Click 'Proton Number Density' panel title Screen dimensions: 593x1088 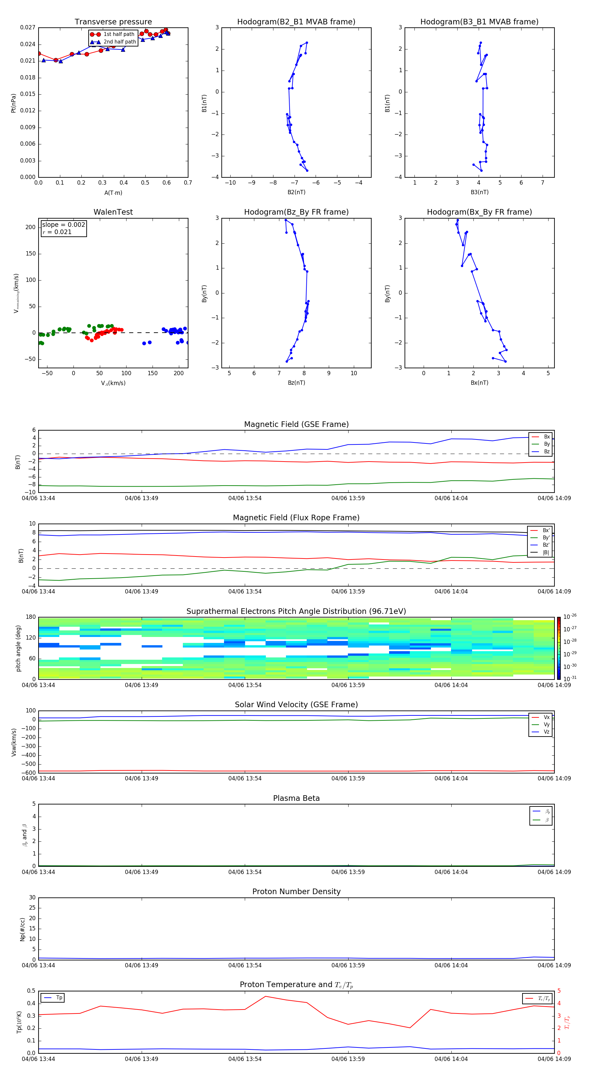[296, 892]
